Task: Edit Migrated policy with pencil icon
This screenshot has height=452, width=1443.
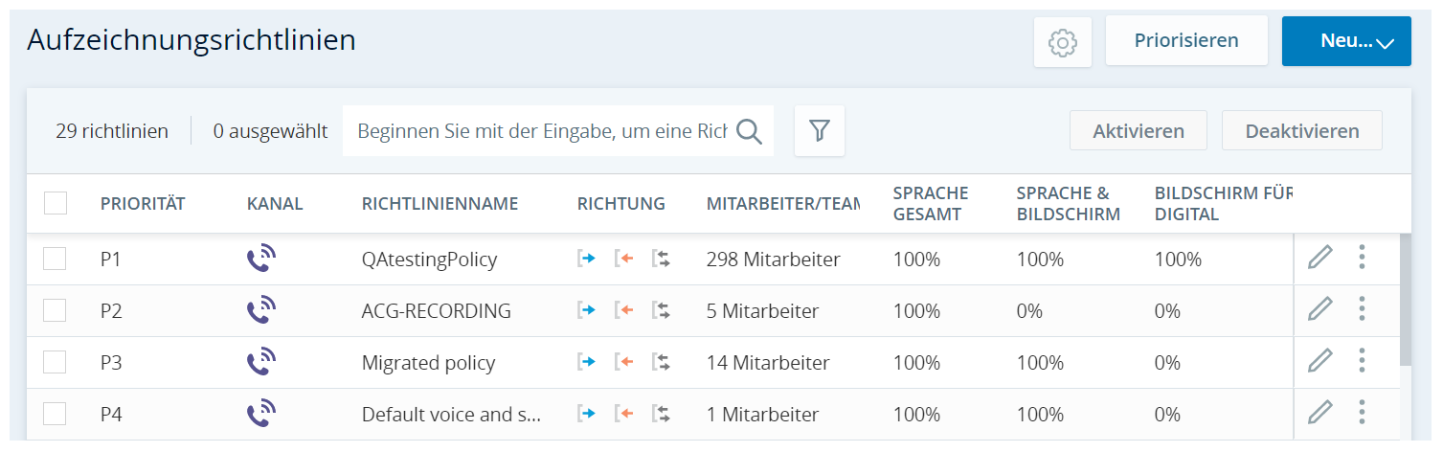Action: click(x=1320, y=360)
